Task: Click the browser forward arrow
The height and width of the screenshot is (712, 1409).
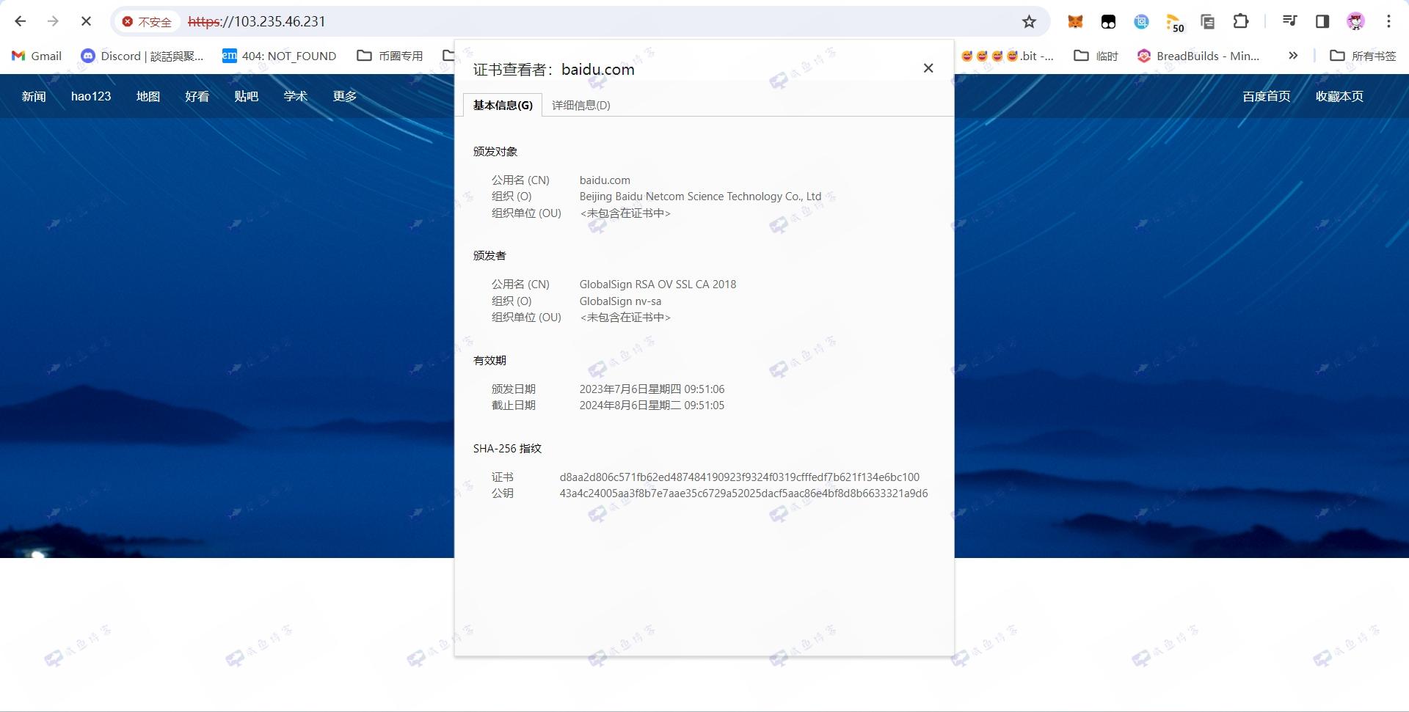Action: [x=53, y=21]
